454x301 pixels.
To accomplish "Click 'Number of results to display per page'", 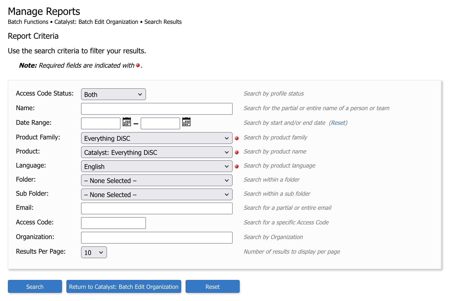I will click(292, 252).
